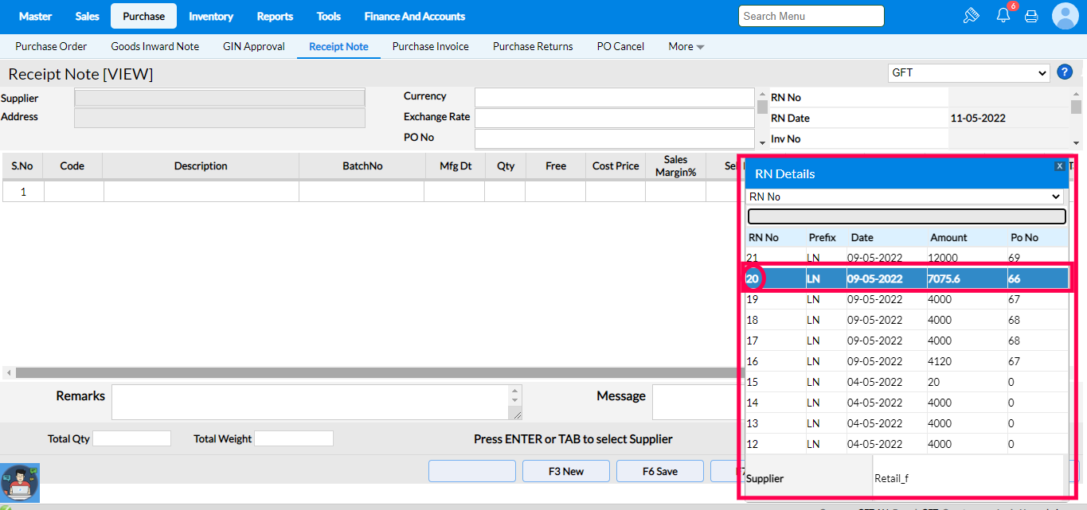Screen dimensions: 1087x510
Task: Open the notifications bell
Action: [1003, 16]
